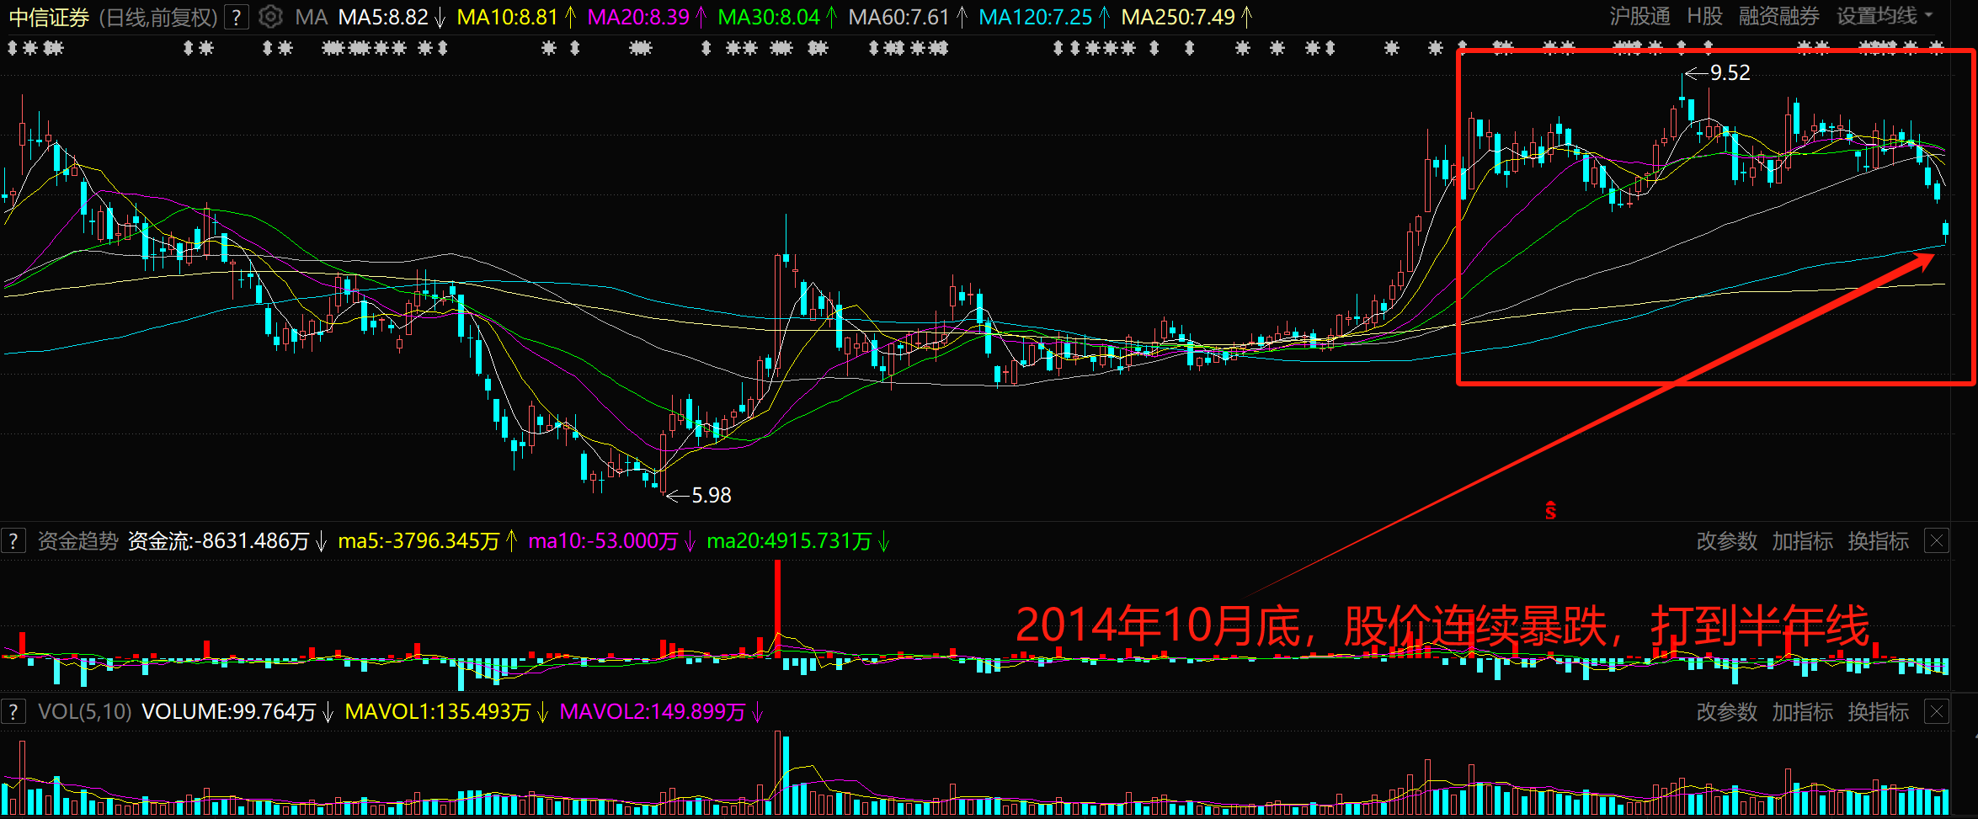The image size is (1978, 819).
Task: Click the "?" icon on the VOL panel
Action: (13, 711)
